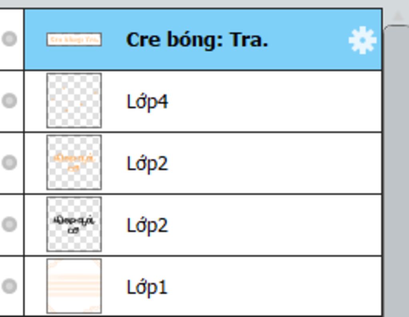The width and height of the screenshot is (409, 317).
Task: Toggle visibility of black-text Lớp2 layer
Action: pos(10,224)
